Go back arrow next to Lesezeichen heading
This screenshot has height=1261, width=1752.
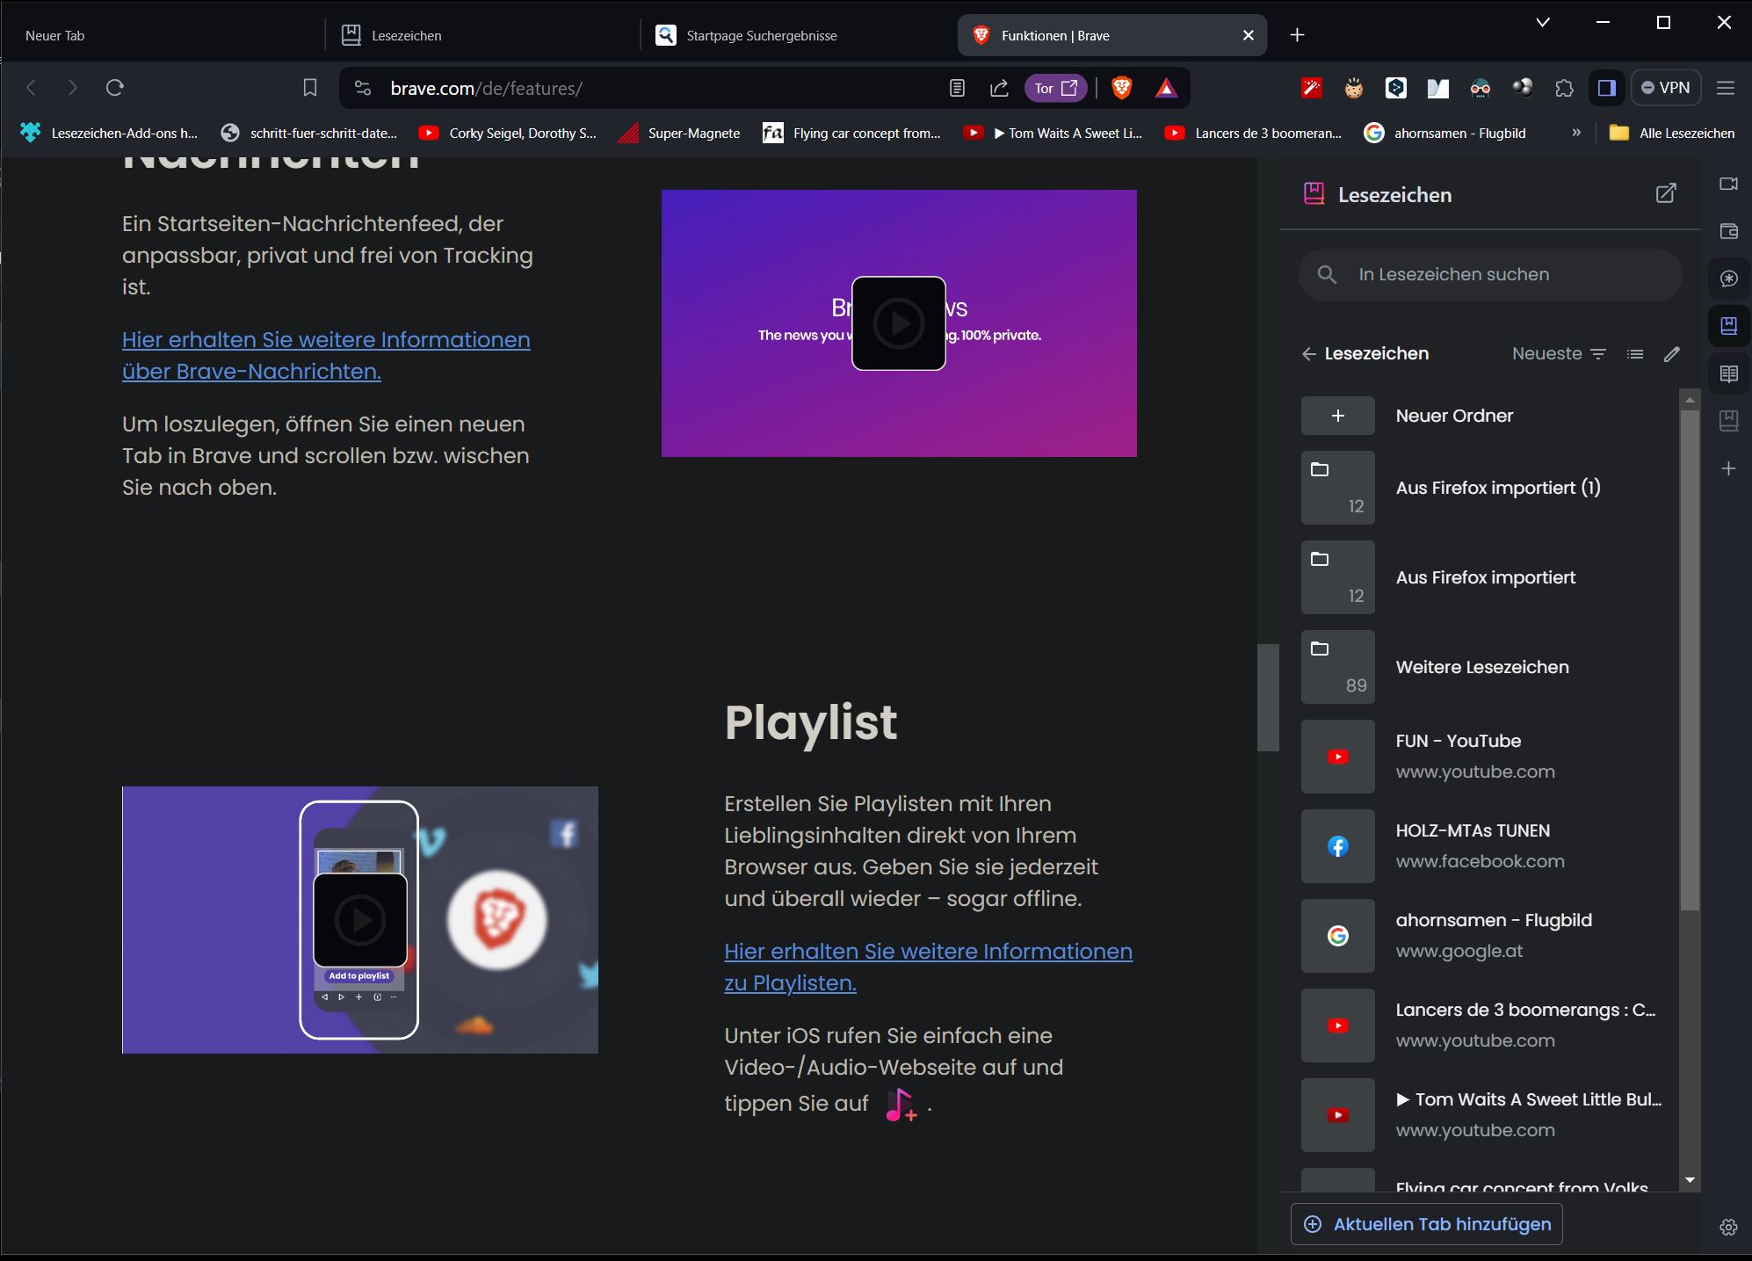1309,353
